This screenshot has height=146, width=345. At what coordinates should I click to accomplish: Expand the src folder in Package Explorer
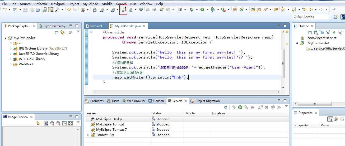[11, 43]
